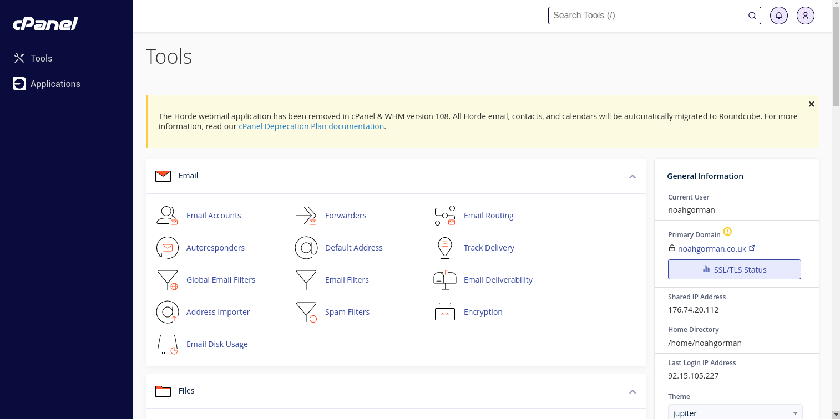Open the user account profile icon

806,16
